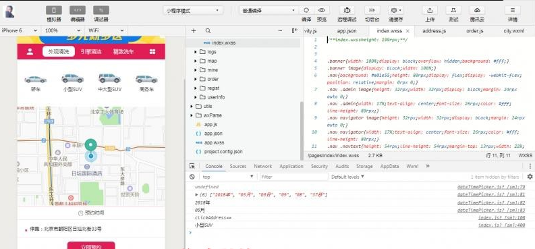Image resolution: width=535 pixels, height=249 pixels.
Task: Open the Application devtools tab
Action: pyautogui.click(x=291, y=166)
